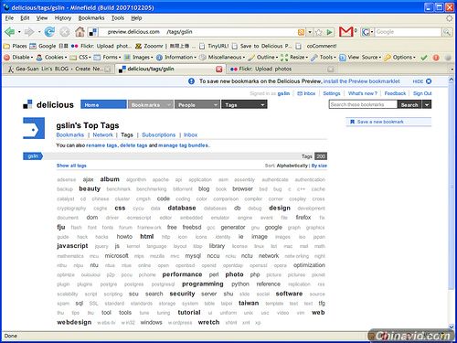This screenshot has width=457, height=343.
Task: Click the Search button
Action: coord(409,105)
